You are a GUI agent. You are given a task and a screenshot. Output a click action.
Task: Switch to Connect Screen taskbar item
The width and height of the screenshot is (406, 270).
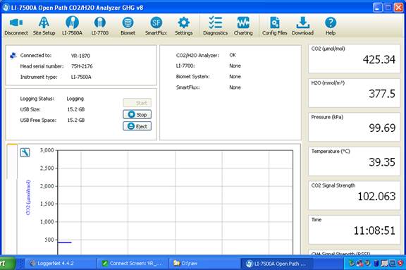133,264
